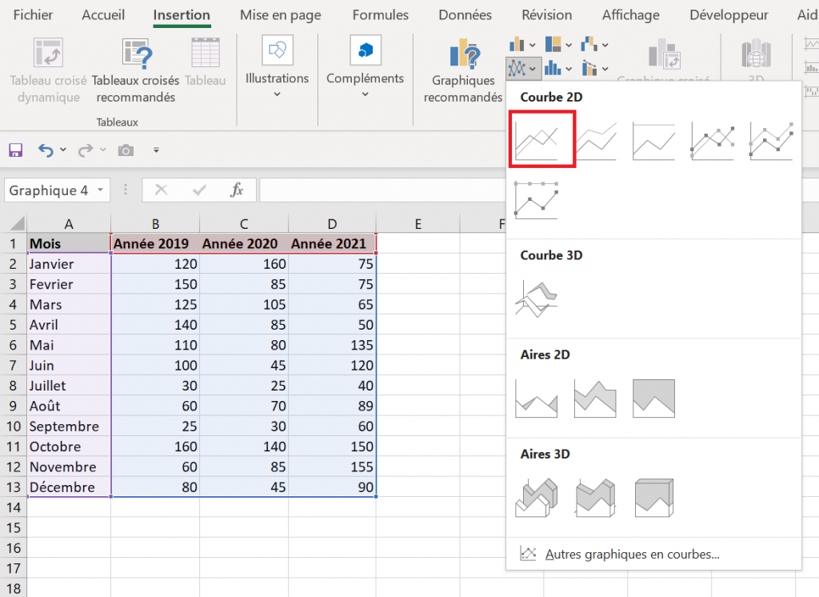Select row 14 header
The width and height of the screenshot is (819, 597).
tap(14, 507)
